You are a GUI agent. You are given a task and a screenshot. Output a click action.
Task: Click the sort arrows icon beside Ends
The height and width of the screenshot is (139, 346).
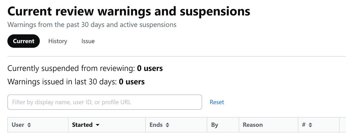click(x=168, y=125)
